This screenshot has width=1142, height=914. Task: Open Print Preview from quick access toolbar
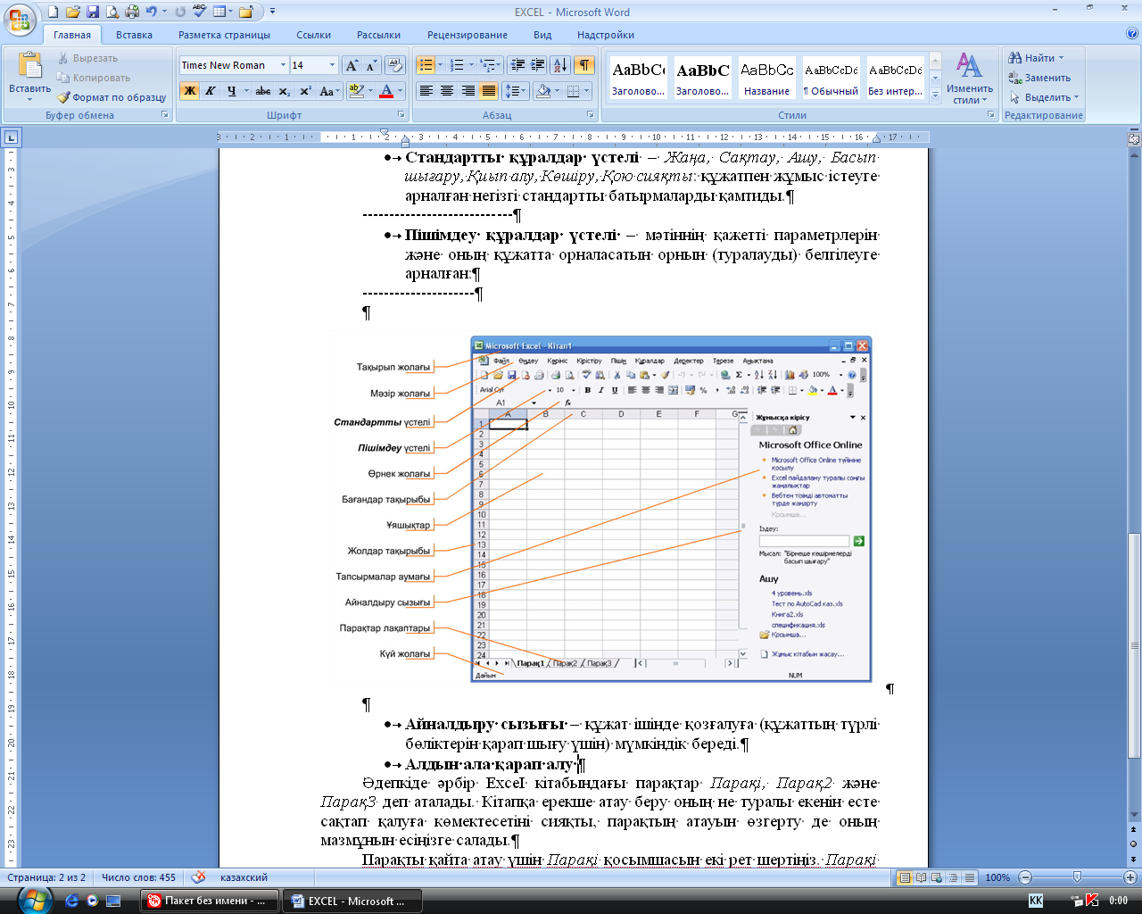[x=112, y=12]
